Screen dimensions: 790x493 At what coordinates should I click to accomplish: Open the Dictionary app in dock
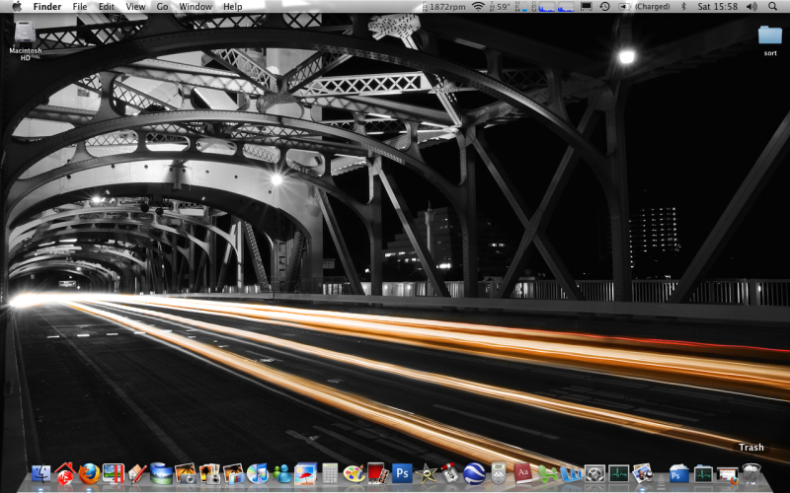click(x=522, y=474)
